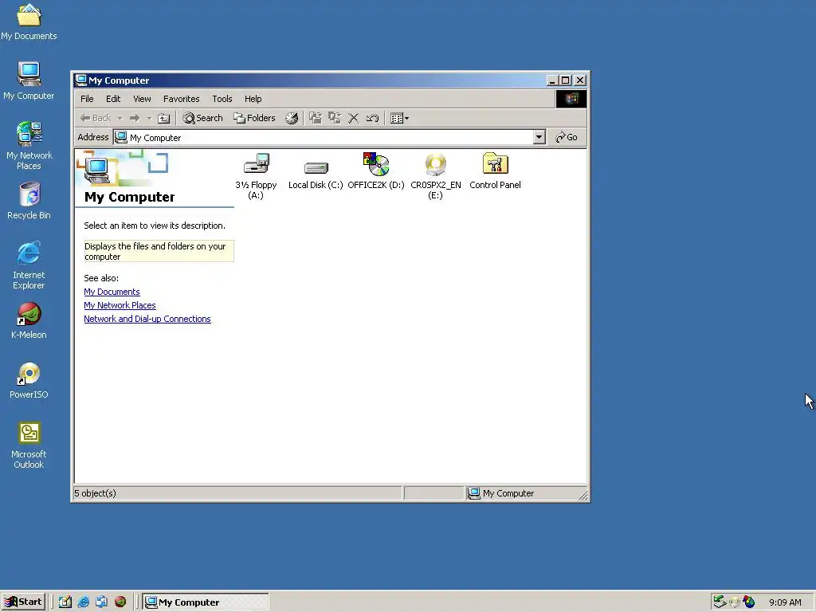Open the Help menu
The width and height of the screenshot is (816, 612).
pos(253,99)
